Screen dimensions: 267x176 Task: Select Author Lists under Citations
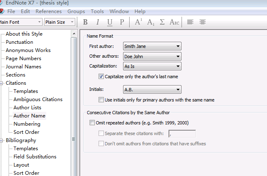coord(27,108)
